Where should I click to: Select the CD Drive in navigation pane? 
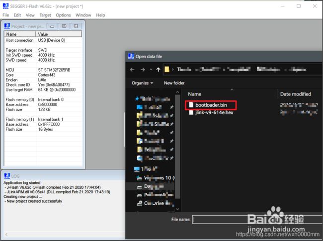[x=156, y=203]
